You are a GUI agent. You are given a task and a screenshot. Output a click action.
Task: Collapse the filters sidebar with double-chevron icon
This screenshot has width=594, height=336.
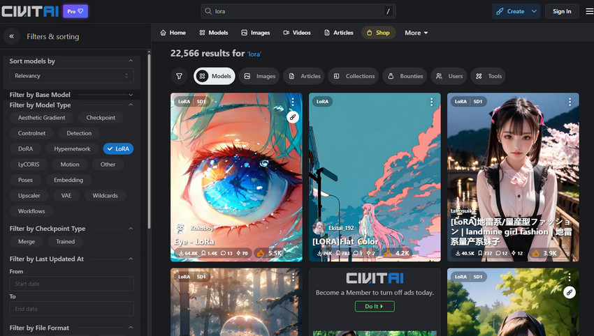tap(11, 36)
